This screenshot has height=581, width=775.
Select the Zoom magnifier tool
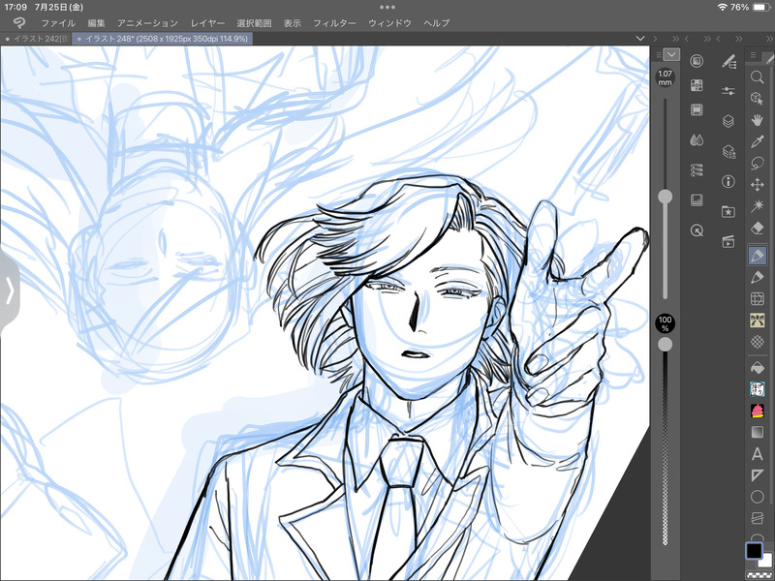tap(757, 76)
